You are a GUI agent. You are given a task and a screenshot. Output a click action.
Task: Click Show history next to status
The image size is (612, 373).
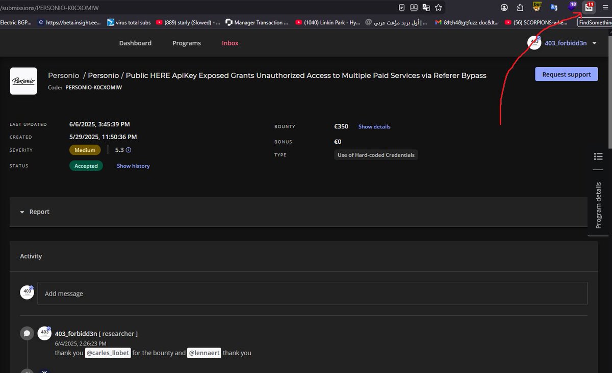[x=133, y=166]
